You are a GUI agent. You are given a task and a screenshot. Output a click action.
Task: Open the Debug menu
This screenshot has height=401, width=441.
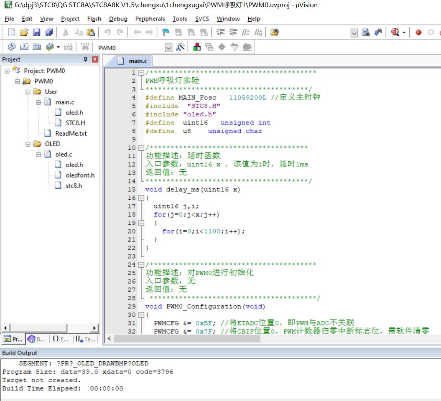click(x=118, y=19)
